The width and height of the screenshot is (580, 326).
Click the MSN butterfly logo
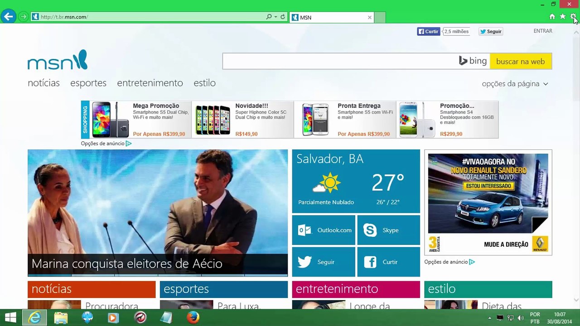click(58, 60)
